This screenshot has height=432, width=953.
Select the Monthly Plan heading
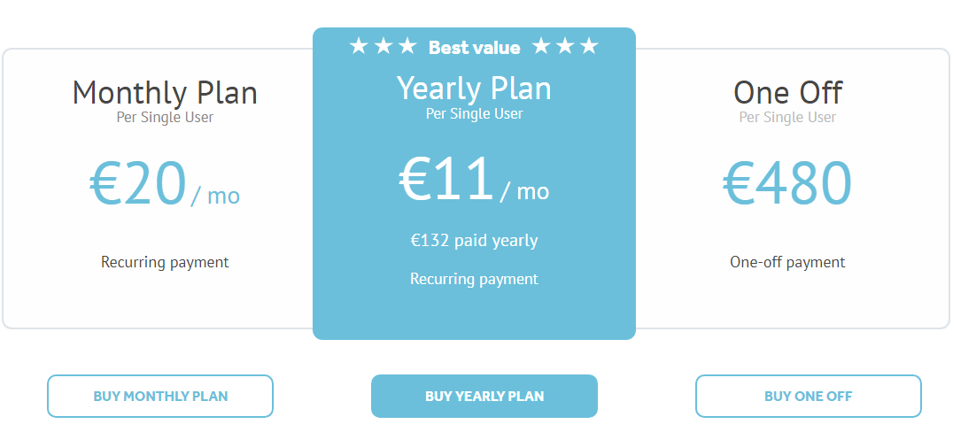(165, 93)
